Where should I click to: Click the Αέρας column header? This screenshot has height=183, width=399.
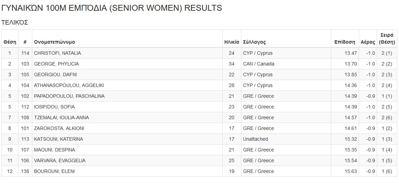pyautogui.click(x=368, y=42)
